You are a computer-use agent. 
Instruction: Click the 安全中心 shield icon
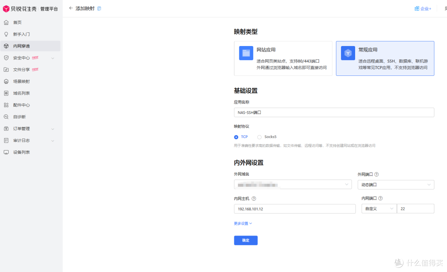pyautogui.click(x=6, y=58)
